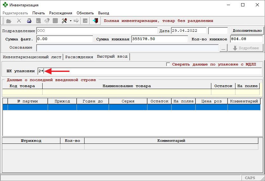Click the printer icon in toolbar
Viewport: 265px width, 181px height.
(29, 21)
